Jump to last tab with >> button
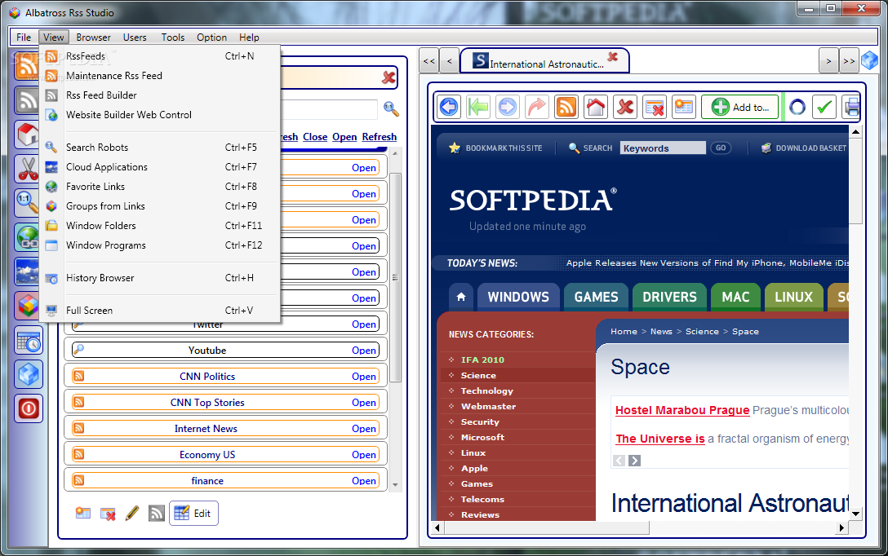This screenshot has height=556, width=888. click(848, 61)
